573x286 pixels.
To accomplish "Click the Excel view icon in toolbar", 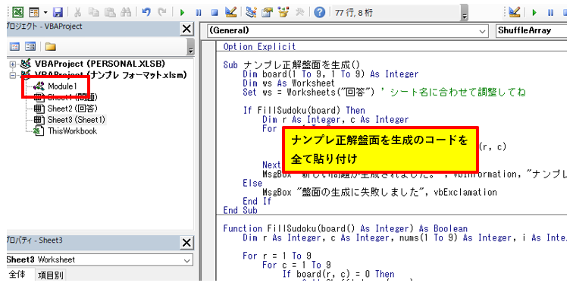I will tap(17, 12).
